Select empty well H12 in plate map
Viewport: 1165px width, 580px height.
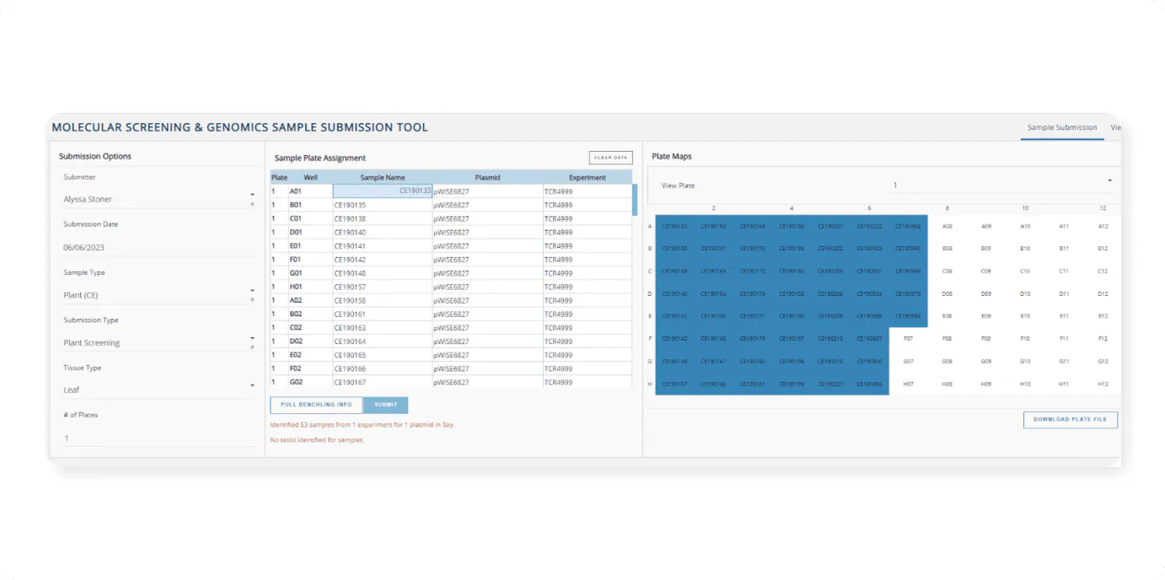click(1103, 384)
